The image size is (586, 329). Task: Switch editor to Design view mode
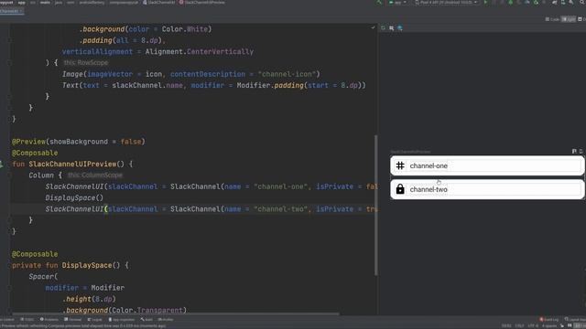582,19
